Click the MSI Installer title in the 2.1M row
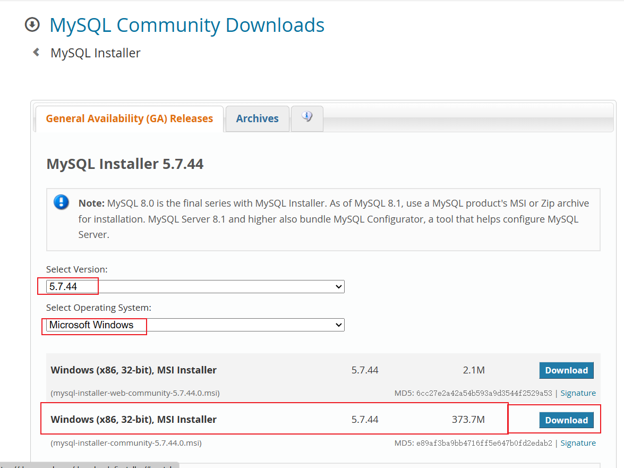Viewport: 624px width, 468px height. [134, 370]
